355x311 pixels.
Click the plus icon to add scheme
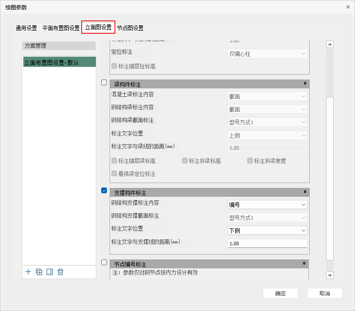pyautogui.click(x=28, y=272)
